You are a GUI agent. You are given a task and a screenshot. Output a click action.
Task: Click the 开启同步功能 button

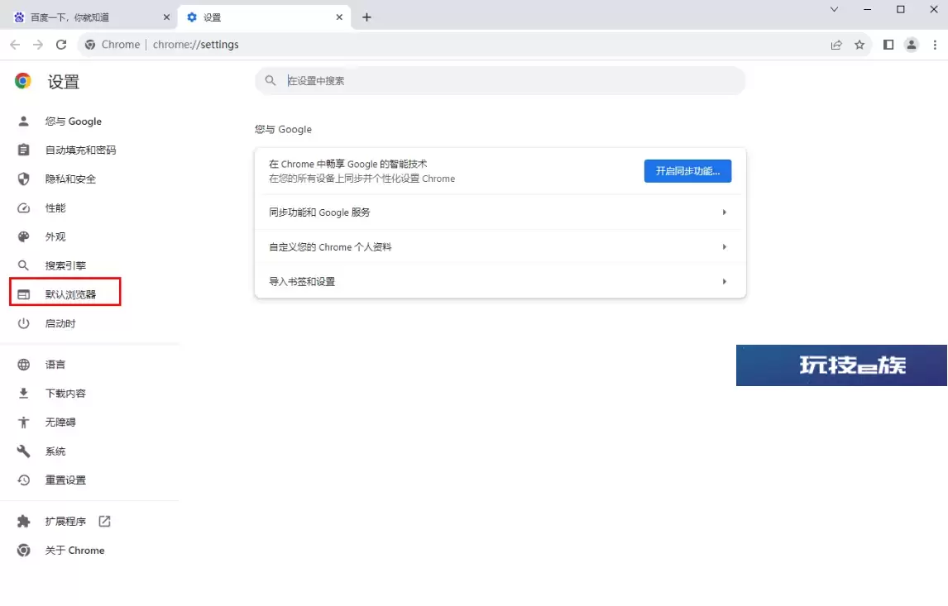click(687, 171)
